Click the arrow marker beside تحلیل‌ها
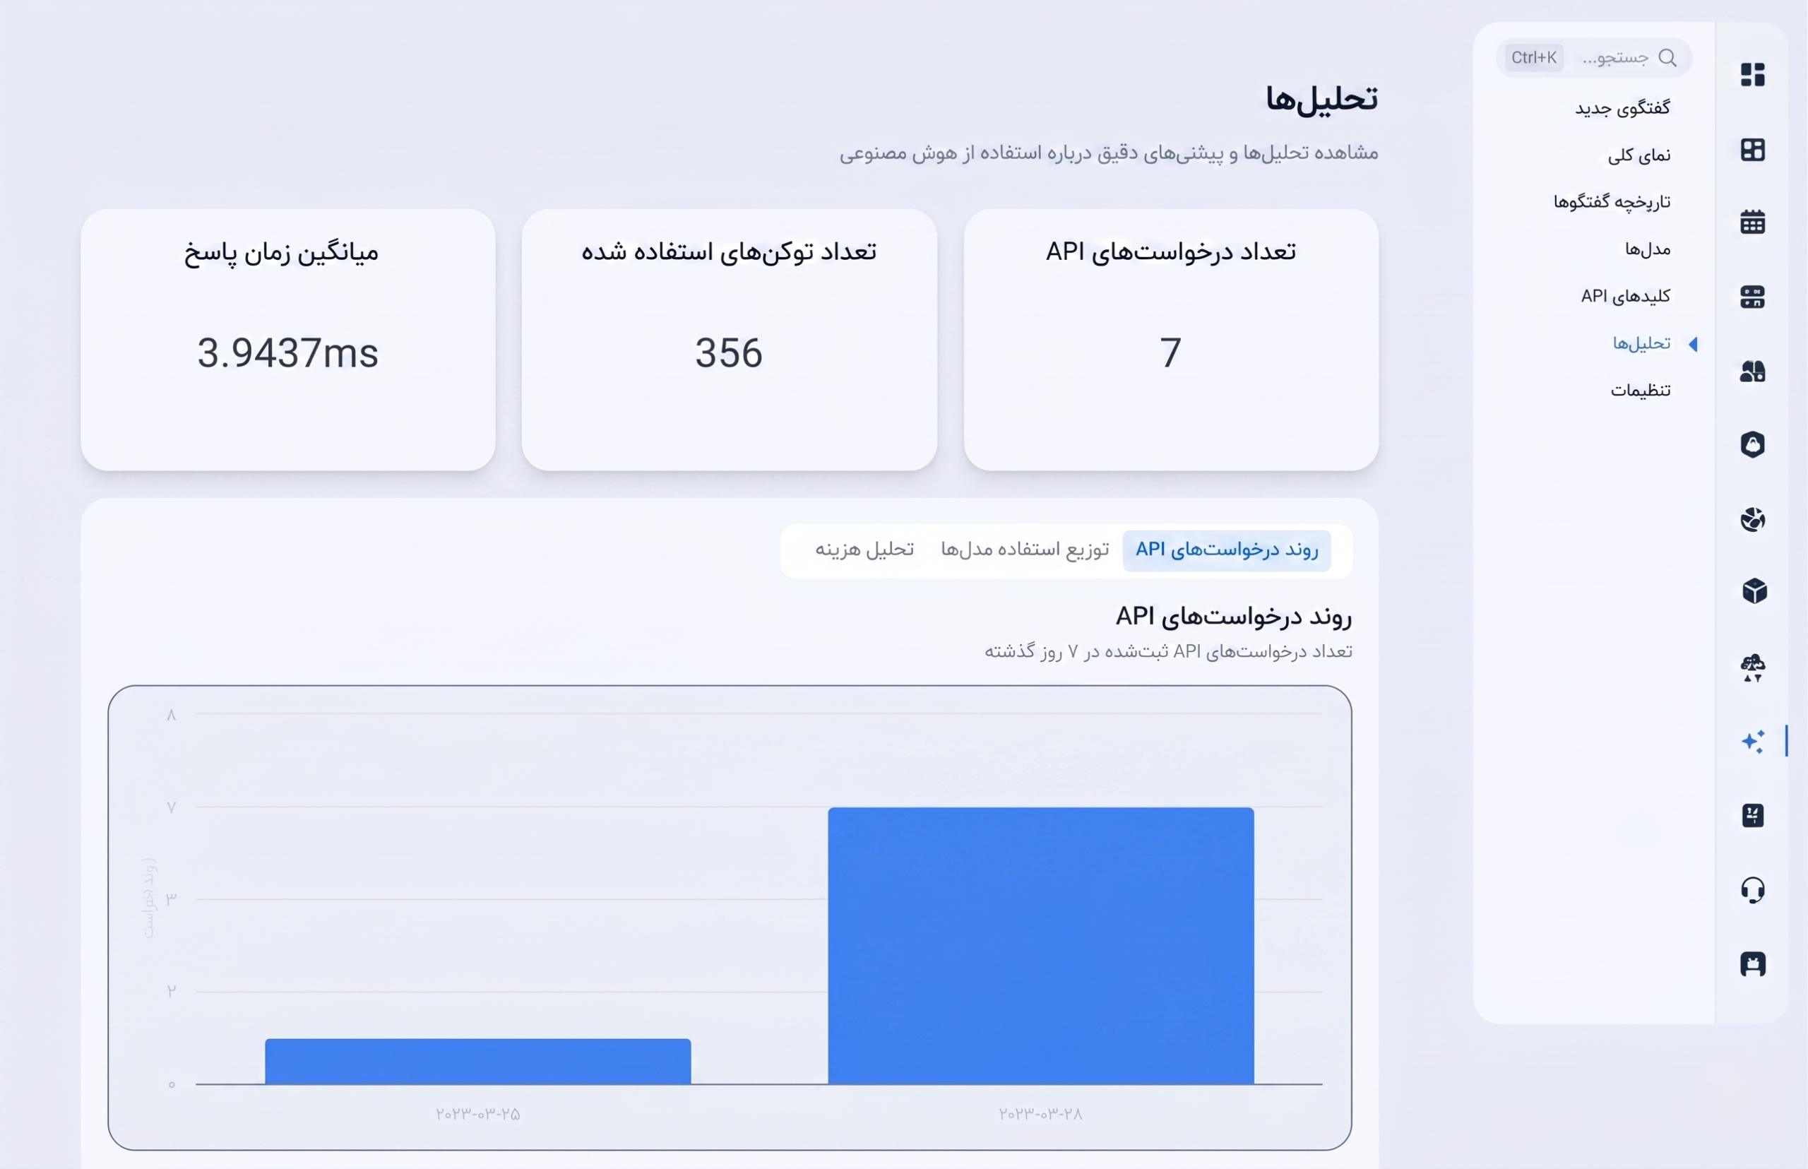Image resolution: width=1808 pixels, height=1169 pixels. coord(1693,344)
